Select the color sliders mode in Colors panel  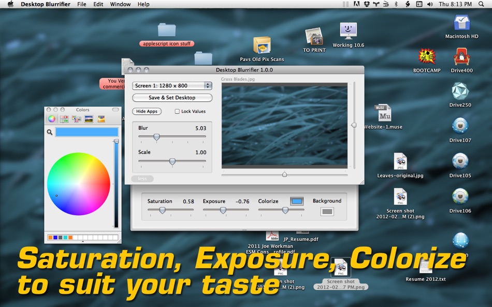(x=64, y=119)
